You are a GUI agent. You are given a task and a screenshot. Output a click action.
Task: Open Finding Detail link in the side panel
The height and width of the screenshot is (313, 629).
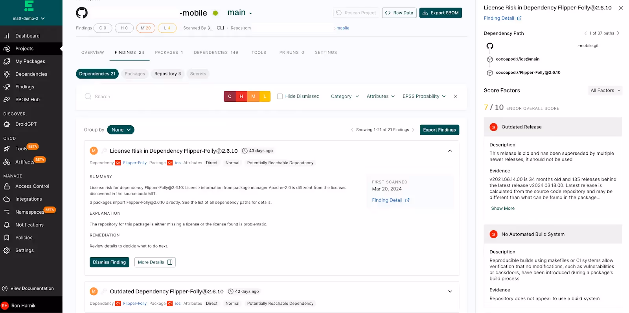pos(502,18)
